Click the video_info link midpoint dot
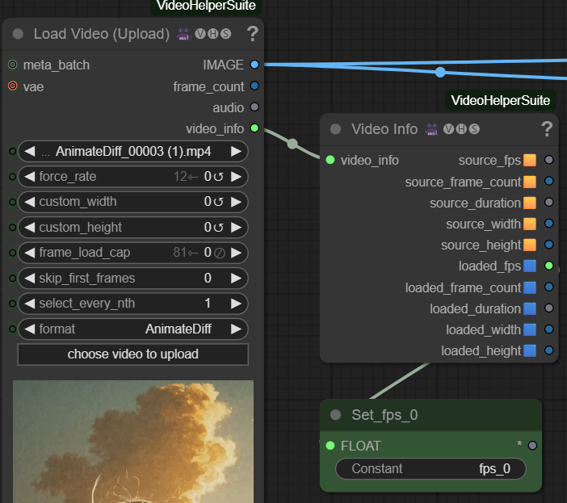This screenshot has height=503, width=567. (292, 144)
